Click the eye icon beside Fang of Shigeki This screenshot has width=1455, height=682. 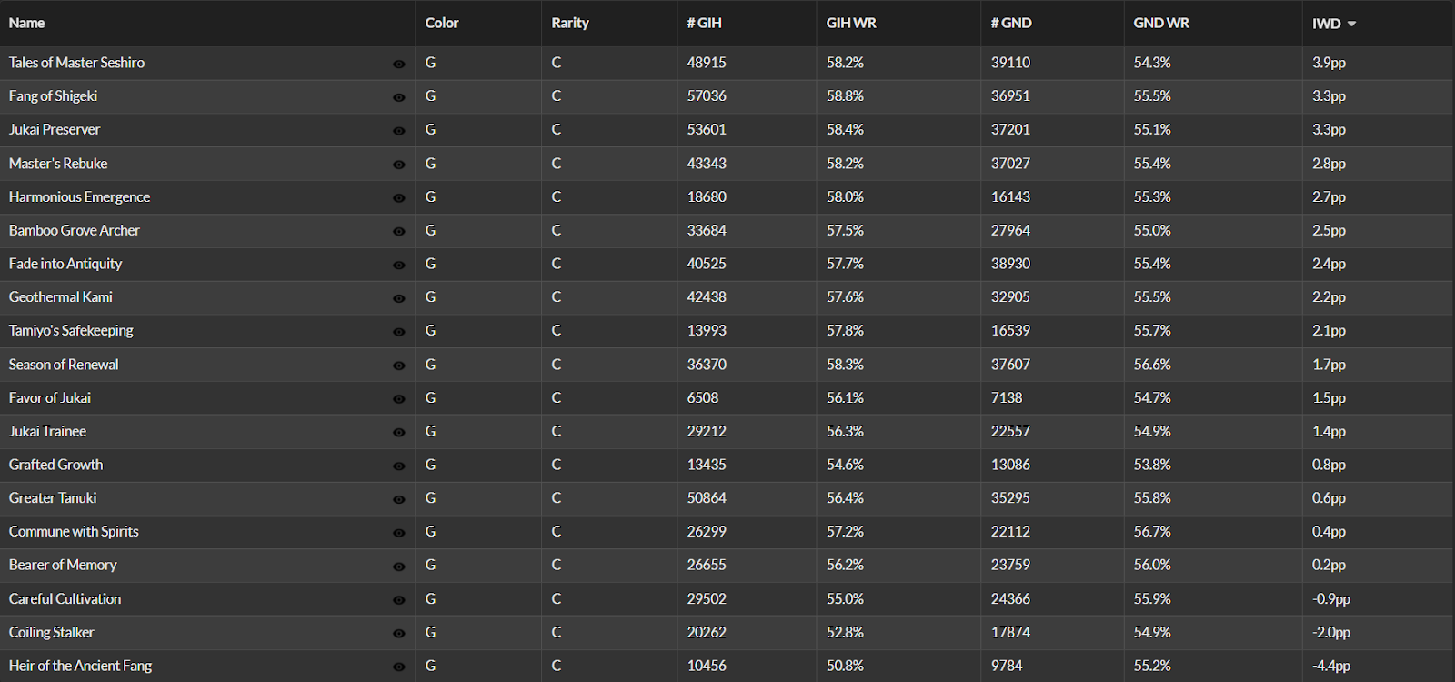[398, 97]
